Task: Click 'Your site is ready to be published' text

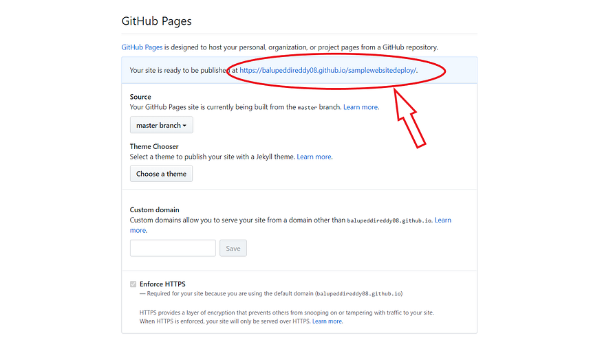Action: 180,70
